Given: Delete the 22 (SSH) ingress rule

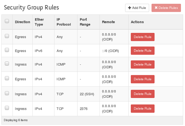Looking at the screenshot, I should tap(142, 94).
